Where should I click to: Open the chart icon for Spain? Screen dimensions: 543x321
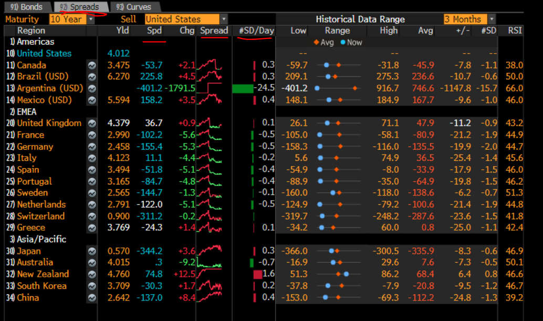tap(92, 170)
